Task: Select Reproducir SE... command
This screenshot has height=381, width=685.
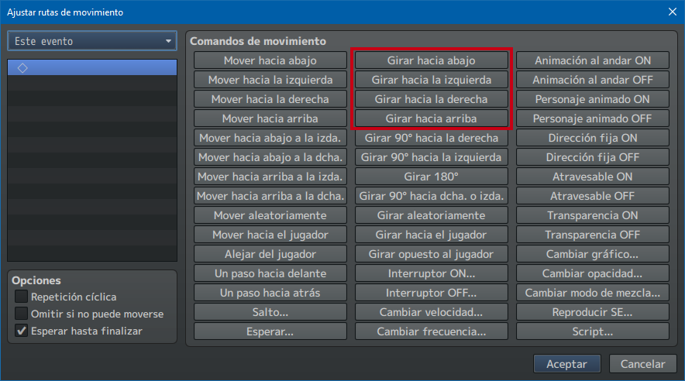Action: tap(592, 312)
